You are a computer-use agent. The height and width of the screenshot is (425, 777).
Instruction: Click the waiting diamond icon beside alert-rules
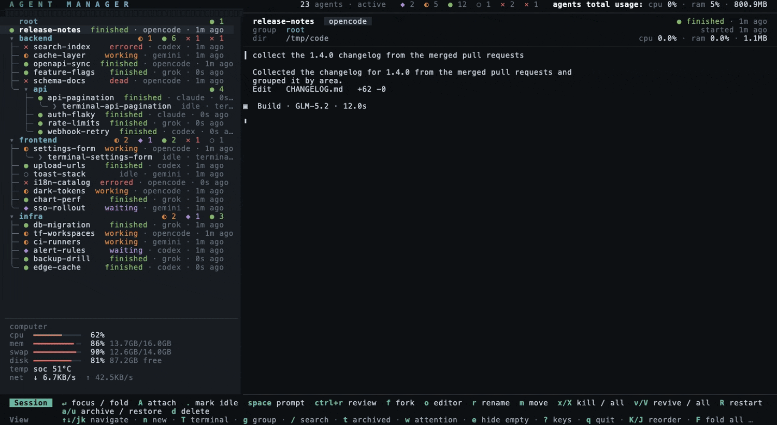[x=26, y=250]
